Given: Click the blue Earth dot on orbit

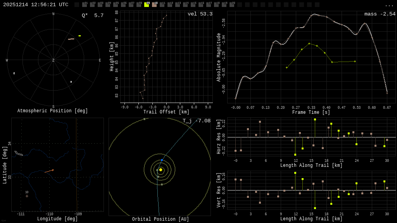Looking at the screenshot, I should [162, 160].
